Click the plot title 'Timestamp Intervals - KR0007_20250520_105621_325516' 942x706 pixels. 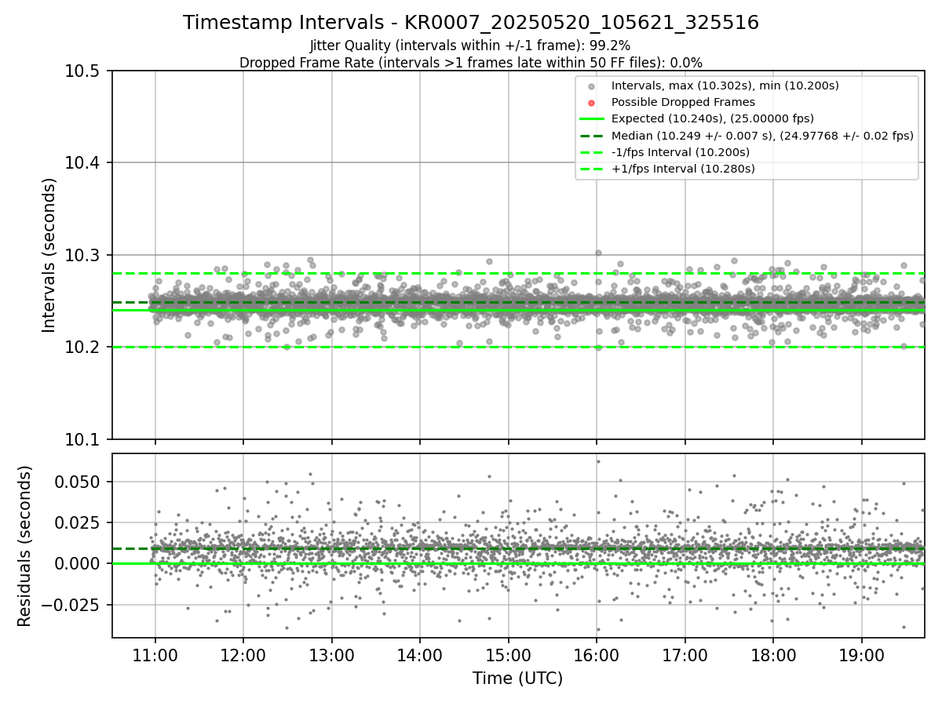[471, 23]
